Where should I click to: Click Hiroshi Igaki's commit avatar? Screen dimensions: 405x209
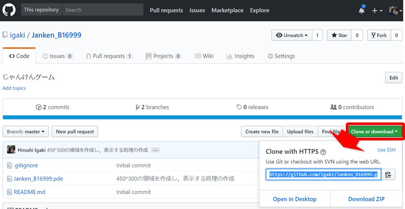coord(11,150)
